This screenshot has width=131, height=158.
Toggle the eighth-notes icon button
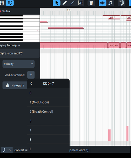tap(110, 3)
